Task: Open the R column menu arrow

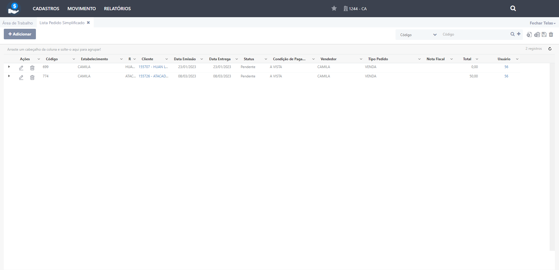Action: [135, 59]
